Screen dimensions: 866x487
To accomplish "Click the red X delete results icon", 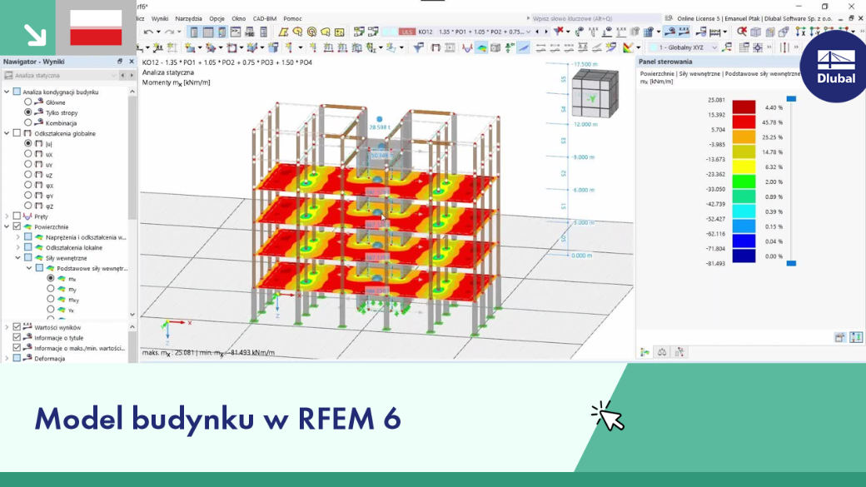I will coord(742,32).
